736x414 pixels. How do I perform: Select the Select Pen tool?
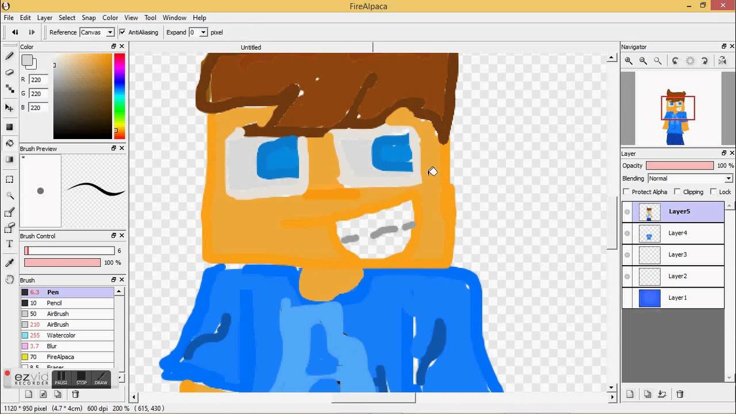(9, 212)
